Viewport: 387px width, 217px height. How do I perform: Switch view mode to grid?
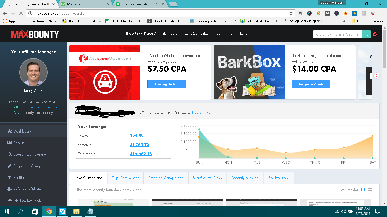click(363, 189)
